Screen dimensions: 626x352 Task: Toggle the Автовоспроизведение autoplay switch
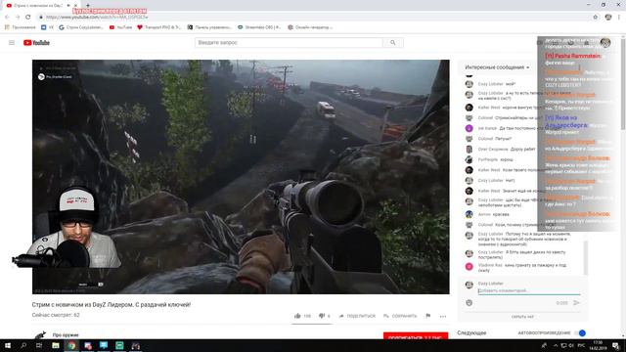[581, 332]
